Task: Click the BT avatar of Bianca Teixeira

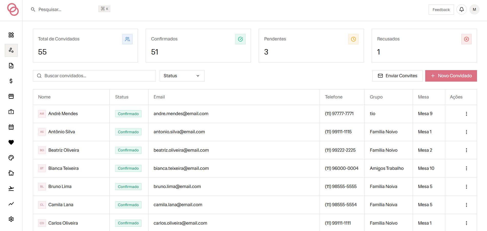Action: [x=42, y=168]
